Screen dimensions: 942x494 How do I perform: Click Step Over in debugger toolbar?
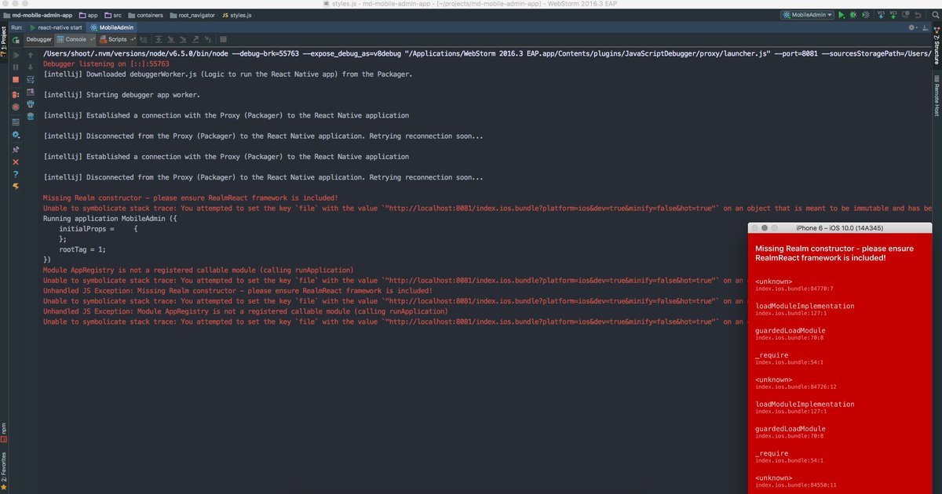159,39
